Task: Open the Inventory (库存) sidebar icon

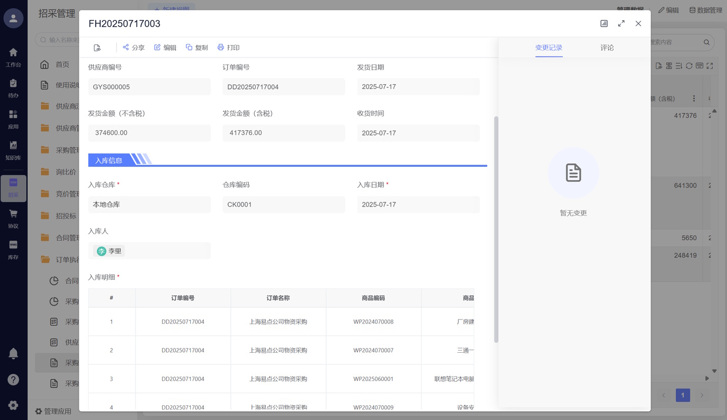Action: pos(13,249)
